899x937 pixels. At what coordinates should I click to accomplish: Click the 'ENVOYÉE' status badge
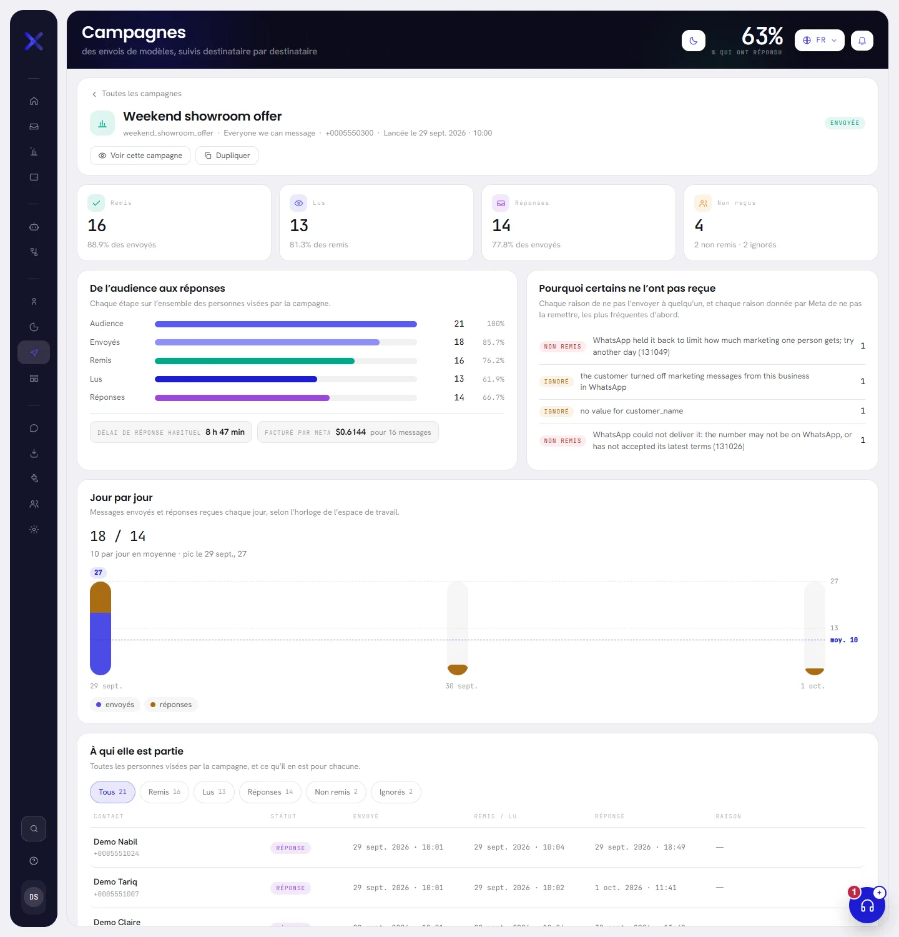pos(845,123)
